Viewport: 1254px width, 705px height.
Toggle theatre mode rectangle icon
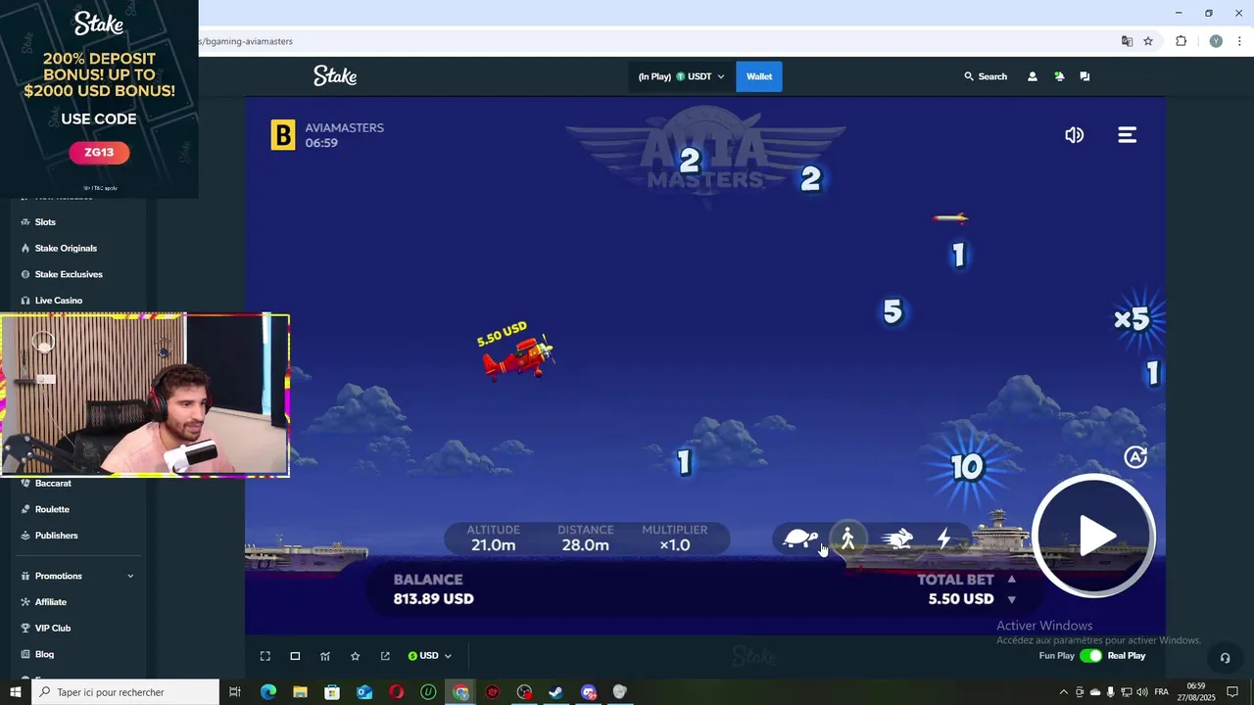[x=295, y=656]
